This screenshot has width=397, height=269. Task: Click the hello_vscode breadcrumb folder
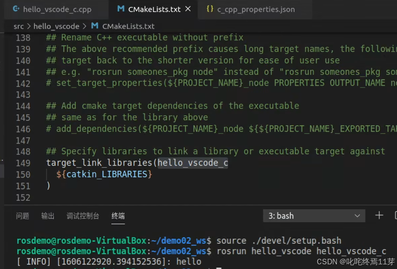pyautogui.click(x=56, y=26)
